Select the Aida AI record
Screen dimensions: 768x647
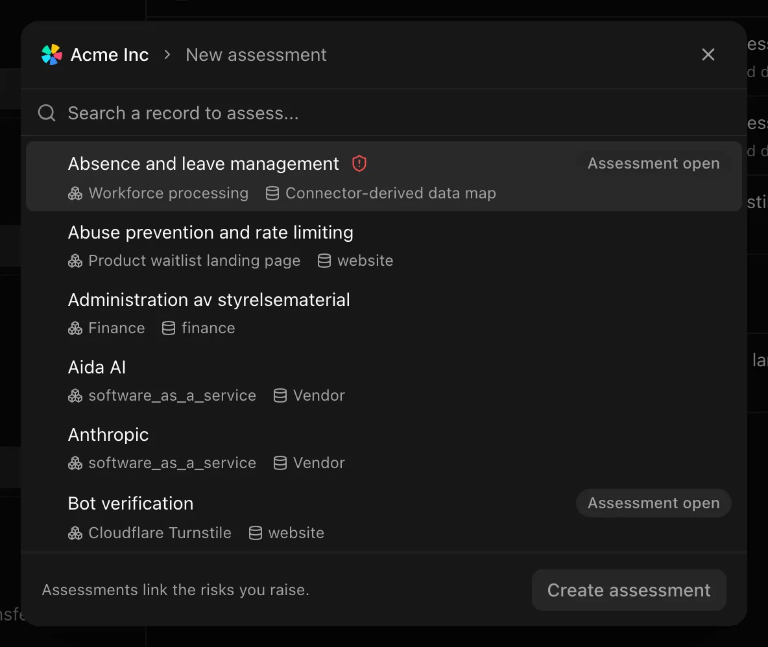[384, 381]
